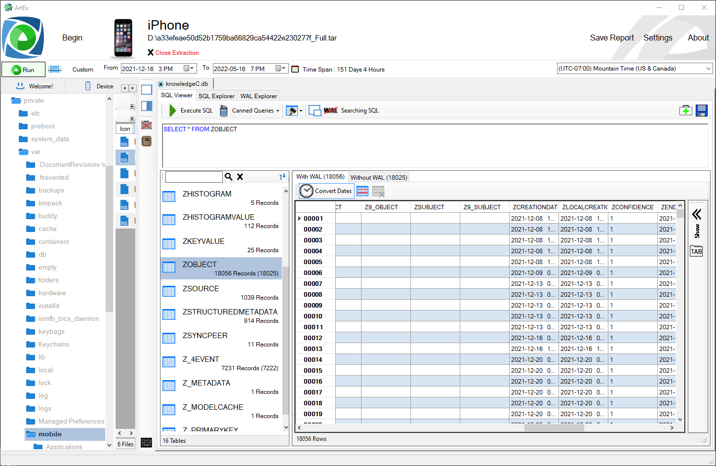Toggle the crossed-out WAL icon
The image size is (716, 466).
point(331,111)
